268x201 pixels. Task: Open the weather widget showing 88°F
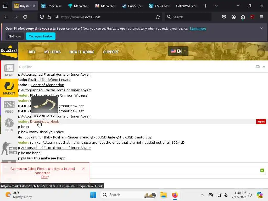coord(19,195)
